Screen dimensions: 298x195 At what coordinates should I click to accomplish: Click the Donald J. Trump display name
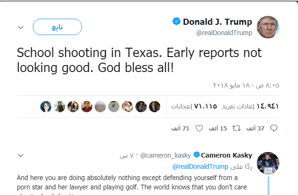pos(217,22)
